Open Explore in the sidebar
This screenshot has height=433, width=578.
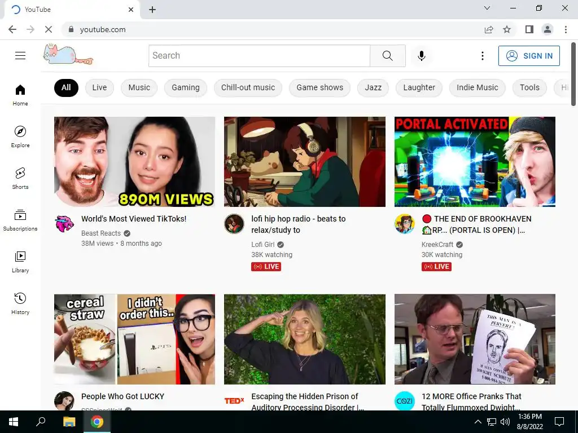[x=20, y=136]
